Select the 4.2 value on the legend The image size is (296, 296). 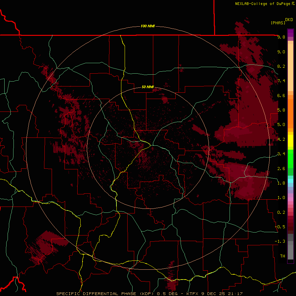281,139
